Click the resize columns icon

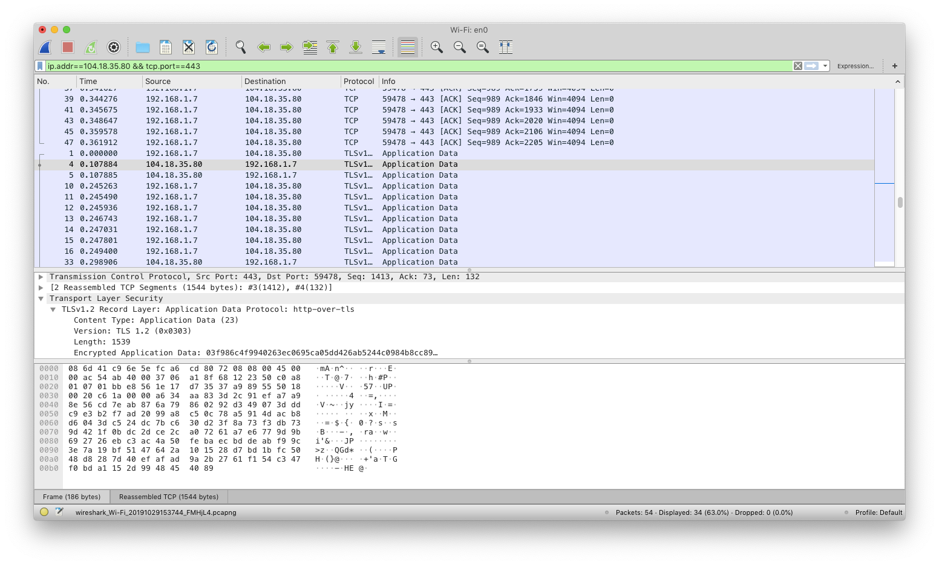coord(506,47)
